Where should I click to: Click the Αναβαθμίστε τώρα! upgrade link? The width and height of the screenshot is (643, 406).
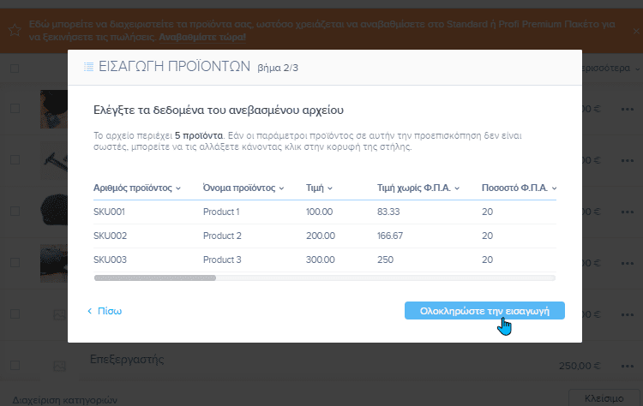click(x=202, y=38)
